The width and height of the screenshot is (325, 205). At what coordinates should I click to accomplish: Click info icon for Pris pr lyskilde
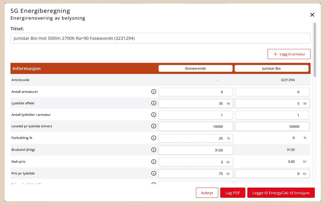tap(154, 173)
